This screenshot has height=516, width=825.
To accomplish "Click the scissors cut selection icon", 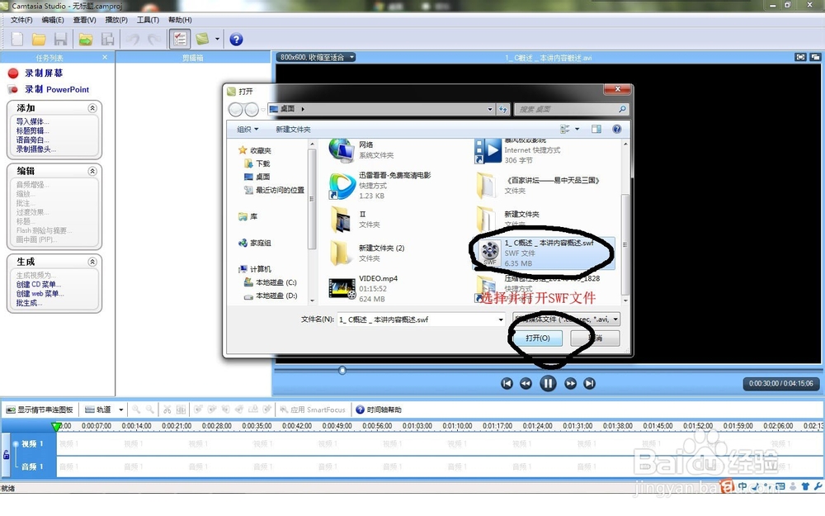I will click(167, 409).
